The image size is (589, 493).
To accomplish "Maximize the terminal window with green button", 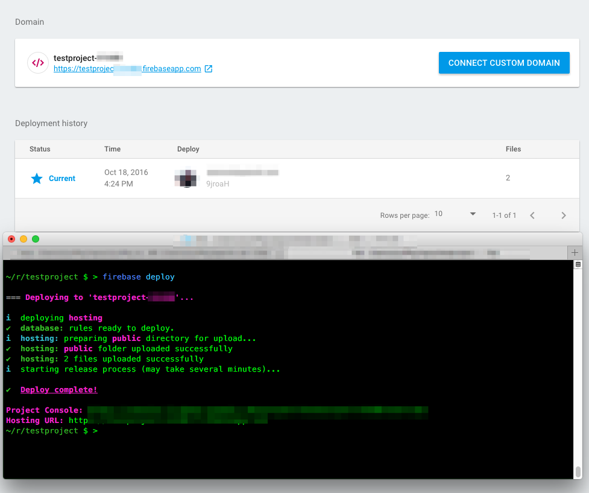I will [36, 239].
